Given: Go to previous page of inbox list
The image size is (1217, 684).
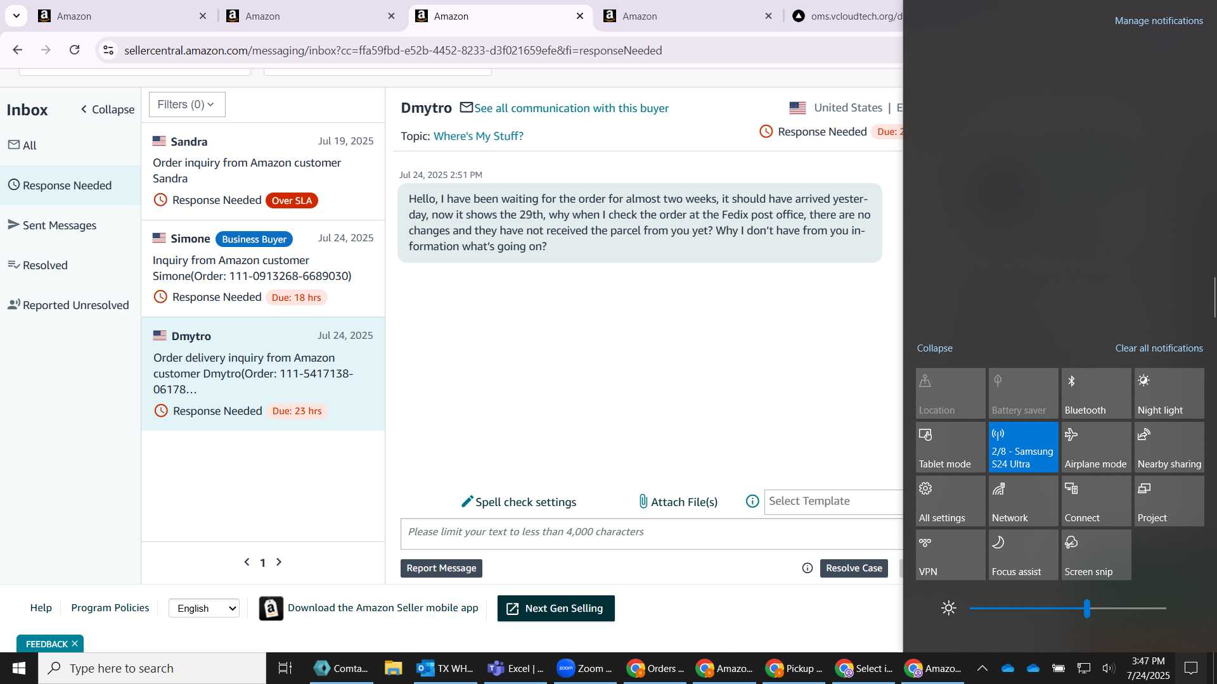Looking at the screenshot, I should 247,562.
